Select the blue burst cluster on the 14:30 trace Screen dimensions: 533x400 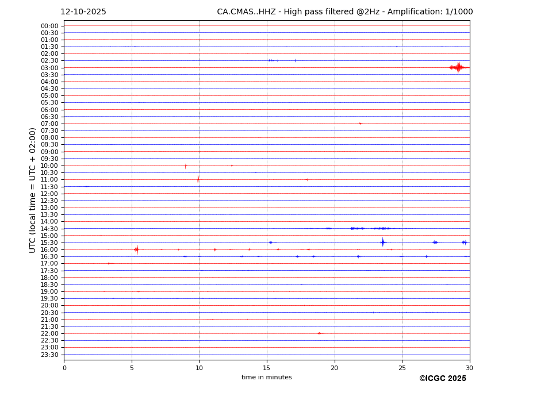(x=357, y=228)
